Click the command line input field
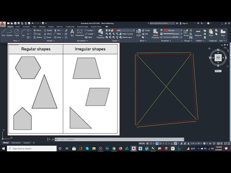 (119, 139)
